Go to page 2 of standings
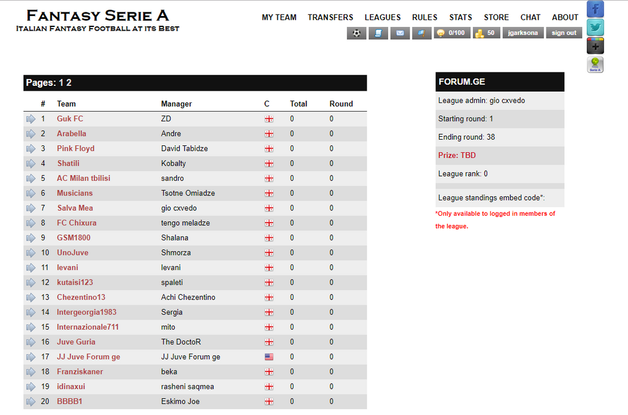 [x=69, y=83]
